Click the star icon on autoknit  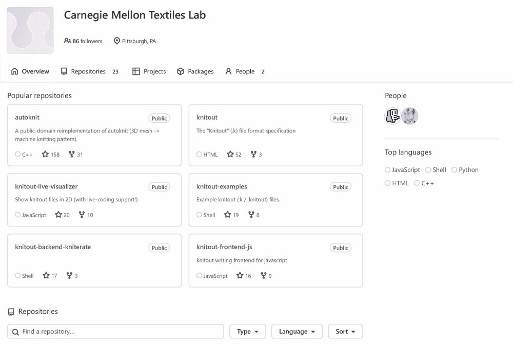pyautogui.click(x=45, y=154)
